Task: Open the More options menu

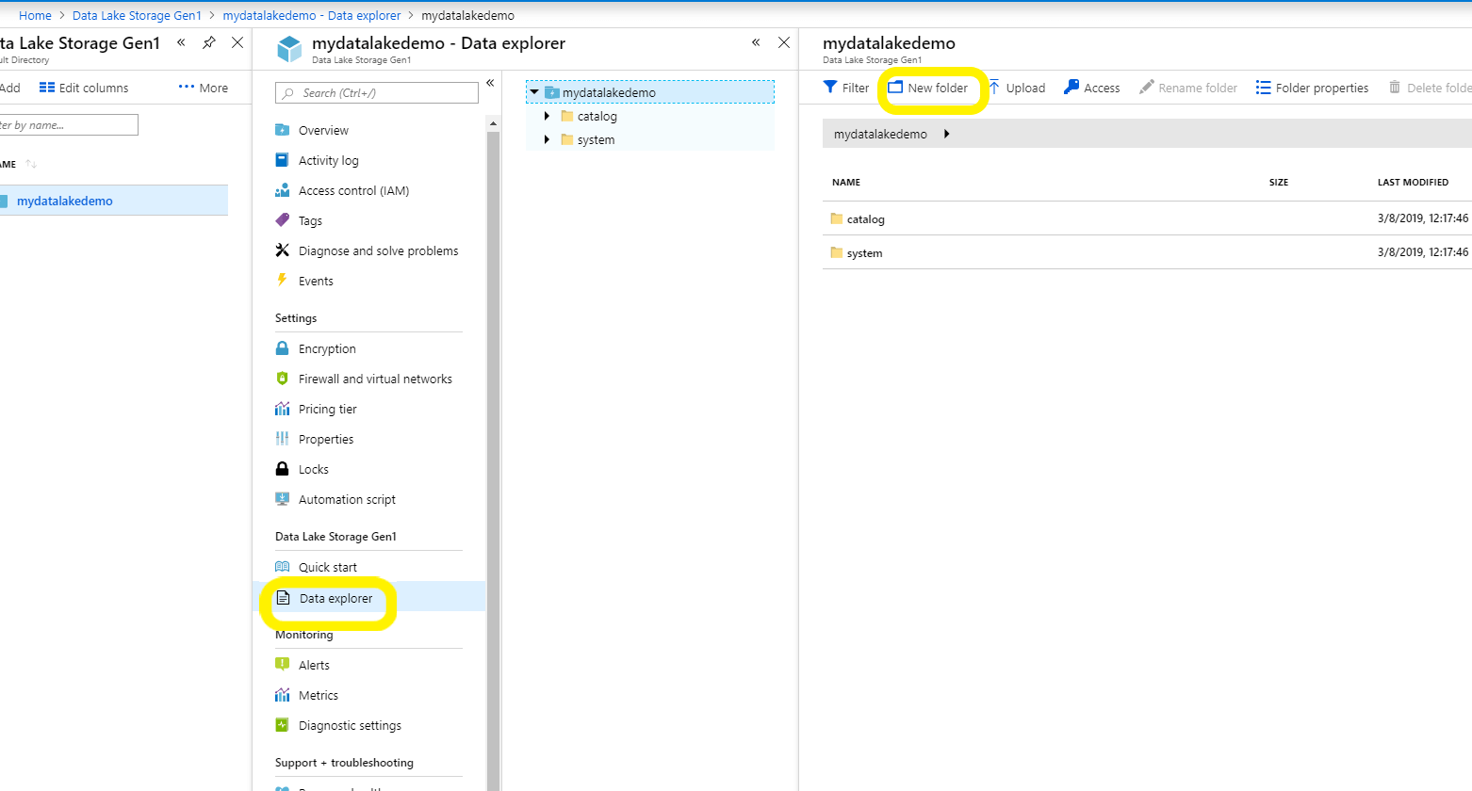Action: [204, 88]
